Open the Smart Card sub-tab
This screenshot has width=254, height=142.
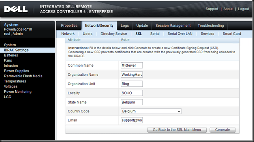click(x=232, y=34)
